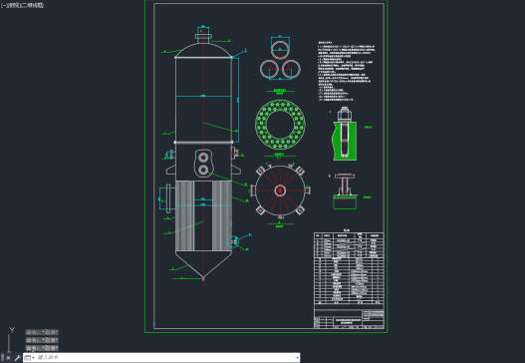Open the 二维线框 visual style menu
Screen dimensions: 525x363
point(32,5)
